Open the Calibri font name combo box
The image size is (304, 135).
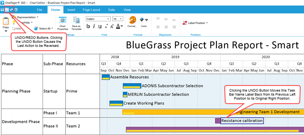[x=98, y=19]
